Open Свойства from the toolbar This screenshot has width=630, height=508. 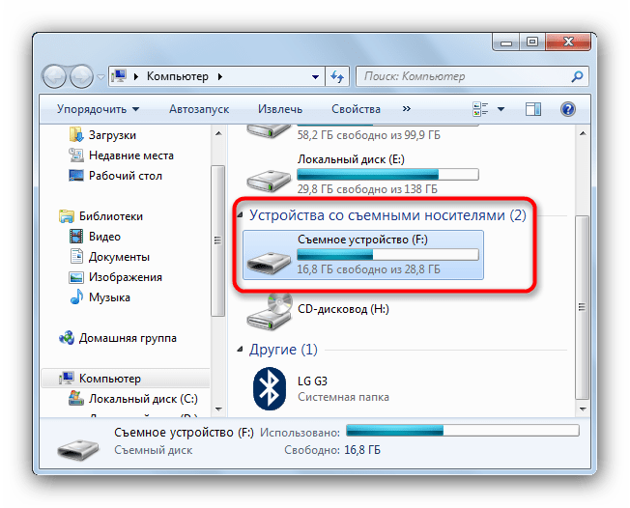point(356,109)
